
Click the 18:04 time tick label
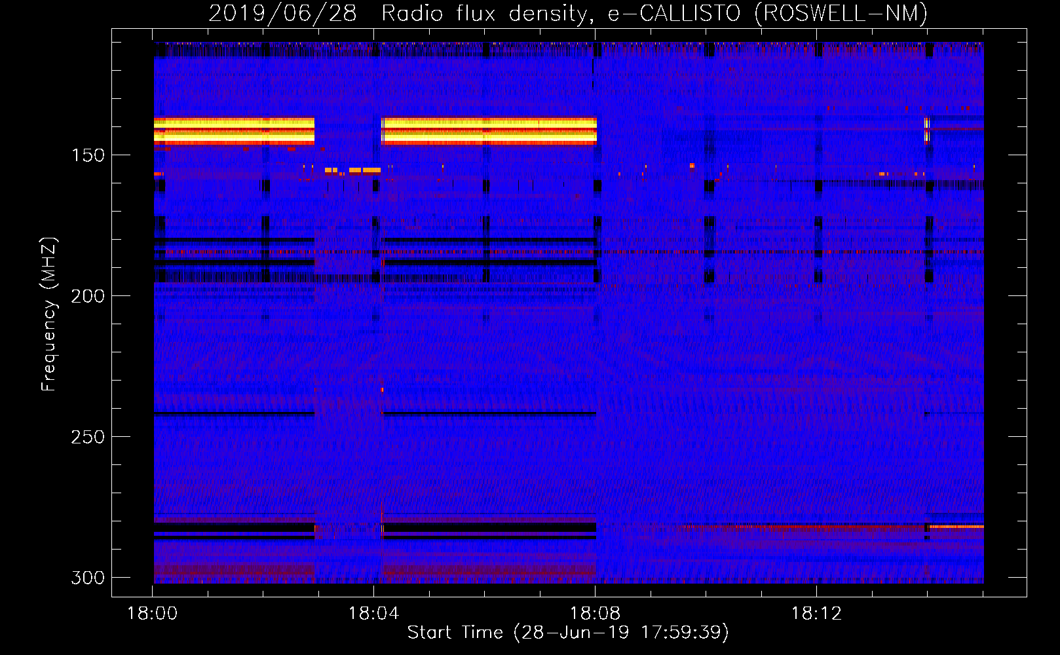coord(373,614)
